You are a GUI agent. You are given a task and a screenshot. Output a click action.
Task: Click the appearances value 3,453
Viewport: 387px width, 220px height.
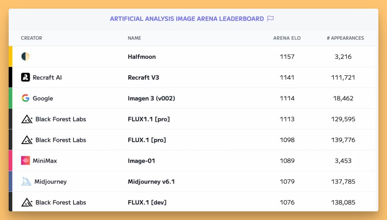coord(343,161)
